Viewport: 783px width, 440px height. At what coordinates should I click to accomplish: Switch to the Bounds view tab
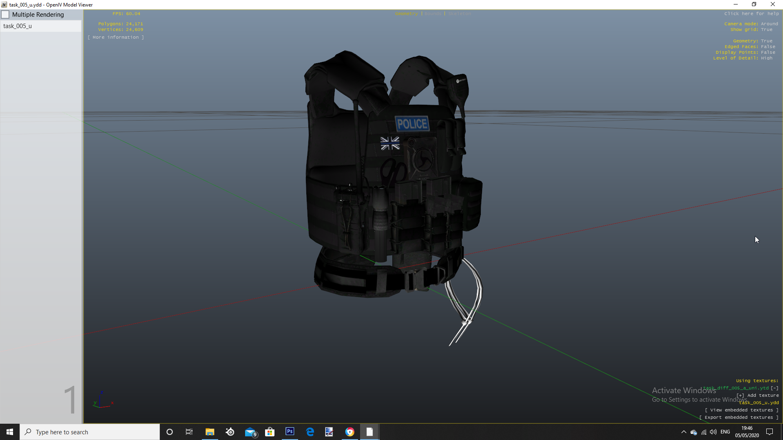[x=433, y=14]
